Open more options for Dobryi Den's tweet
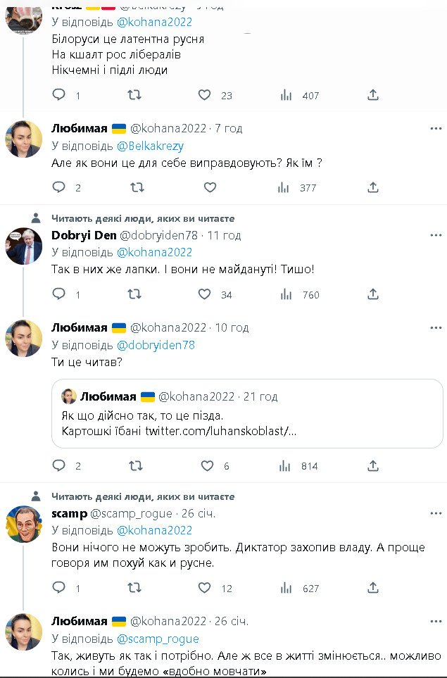 click(436, 235)
